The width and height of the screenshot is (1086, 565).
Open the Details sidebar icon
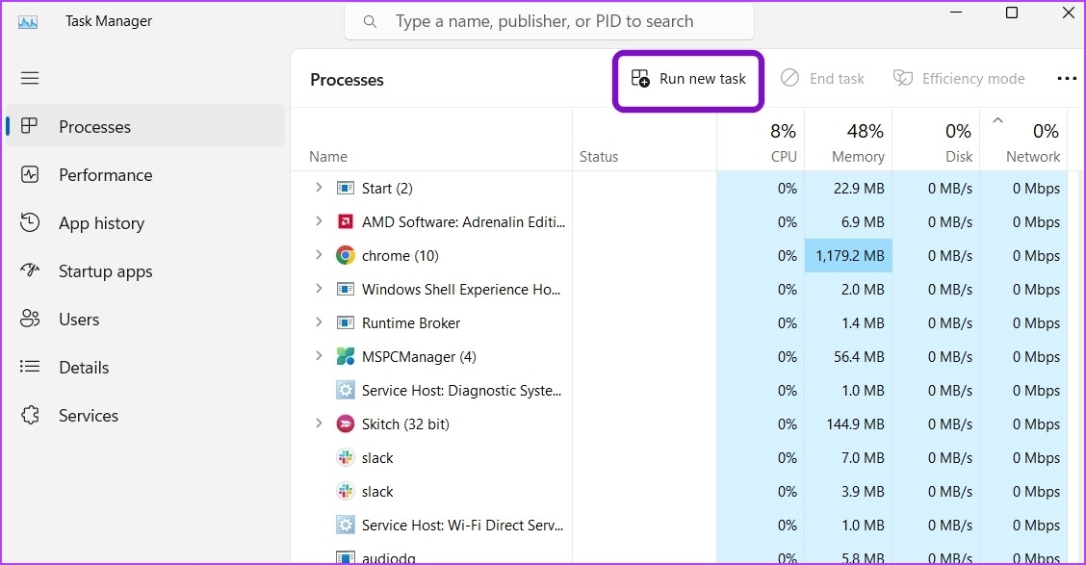[x=30, y=367]
